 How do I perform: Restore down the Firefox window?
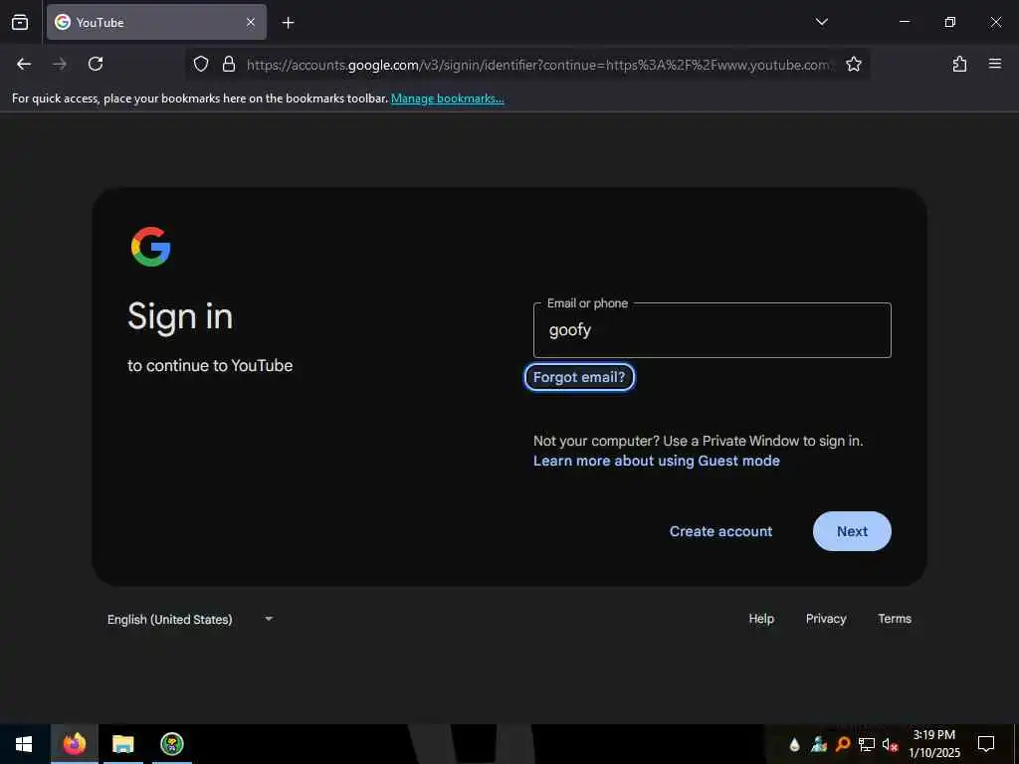point(950,22)
